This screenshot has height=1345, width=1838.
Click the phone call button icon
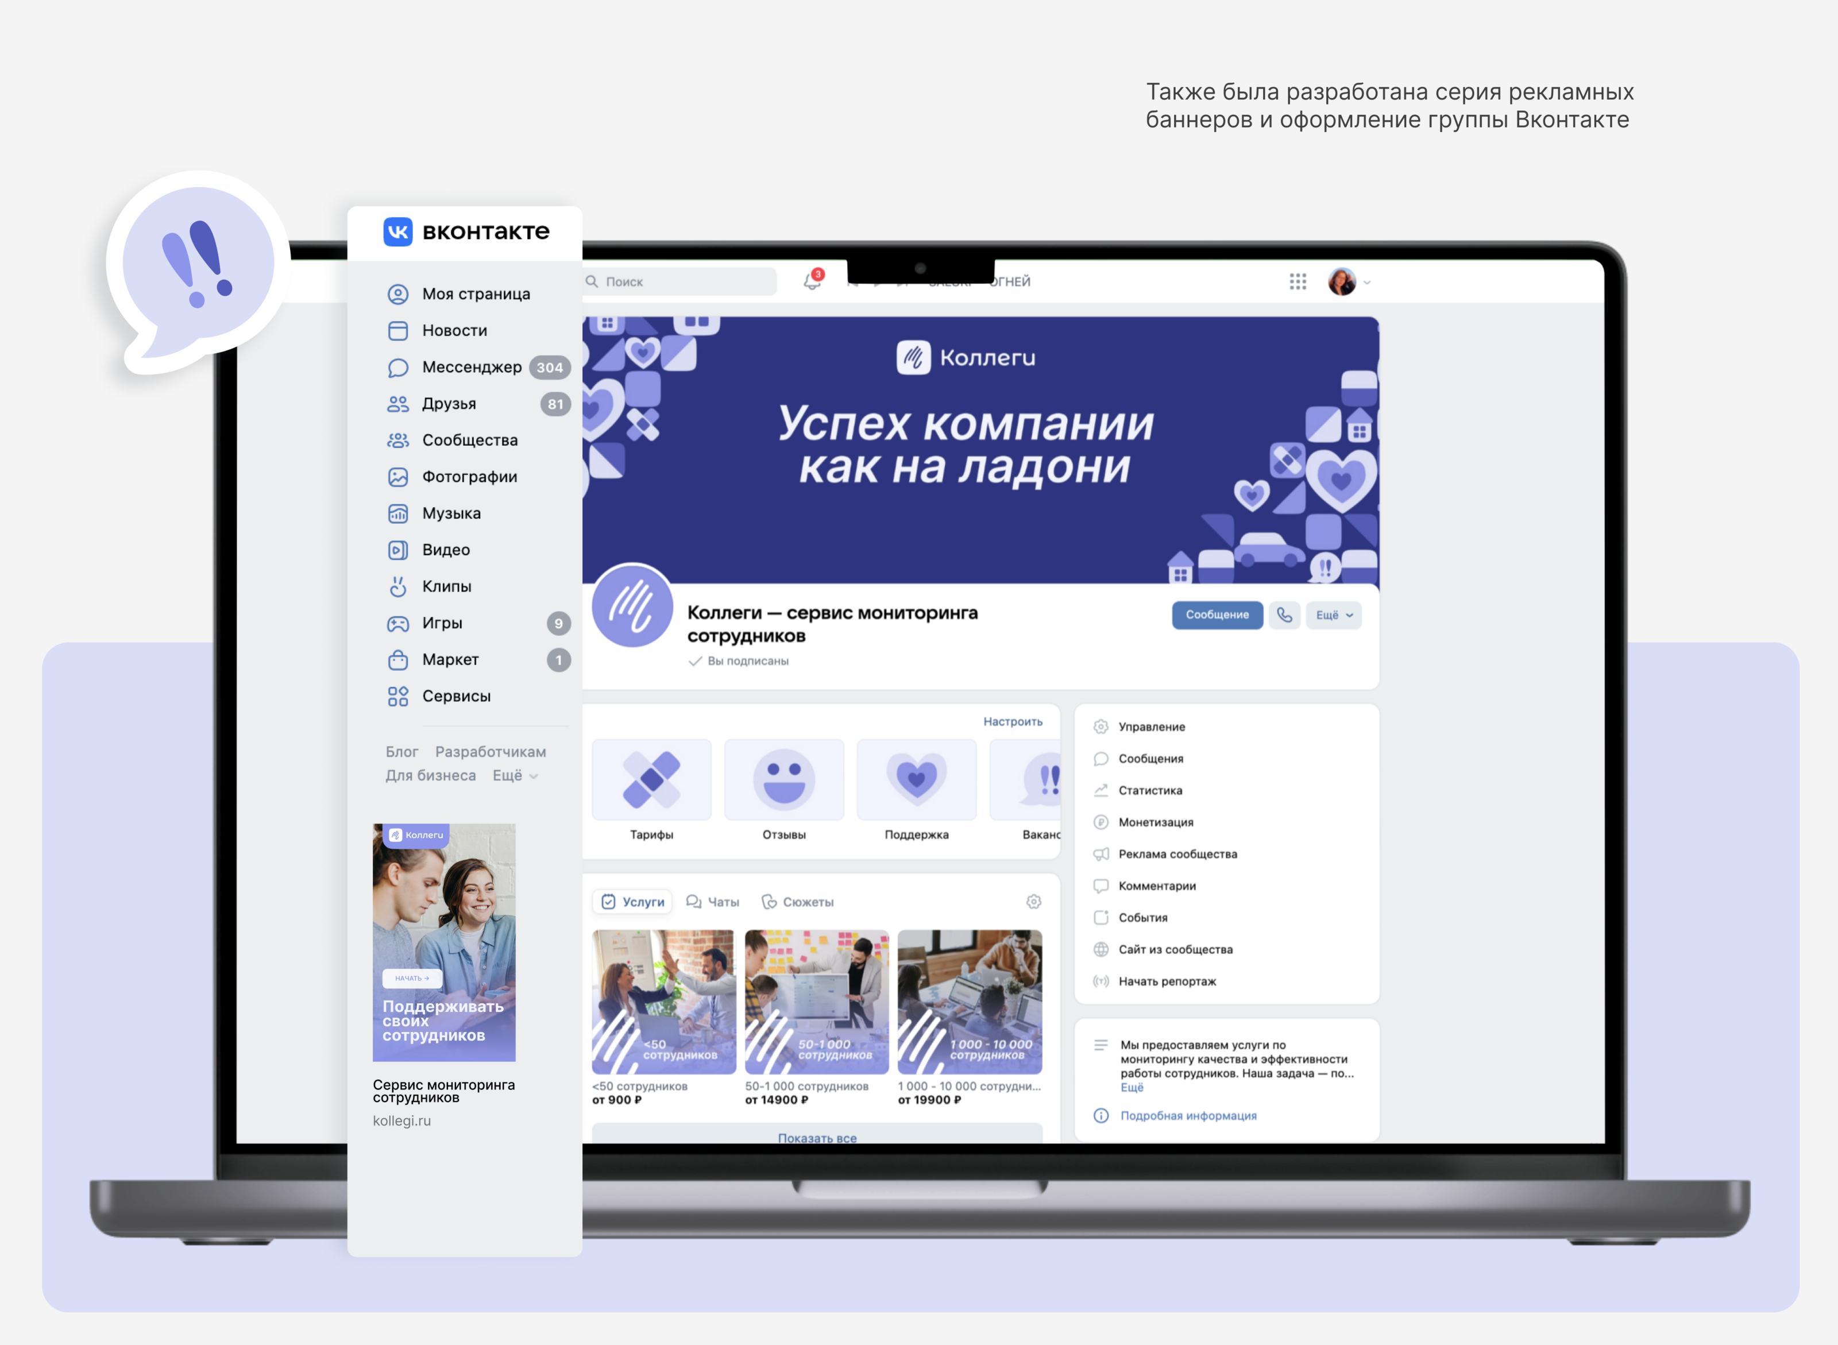(1284, 616)
